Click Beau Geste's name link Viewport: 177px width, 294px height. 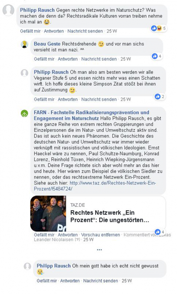47,44
